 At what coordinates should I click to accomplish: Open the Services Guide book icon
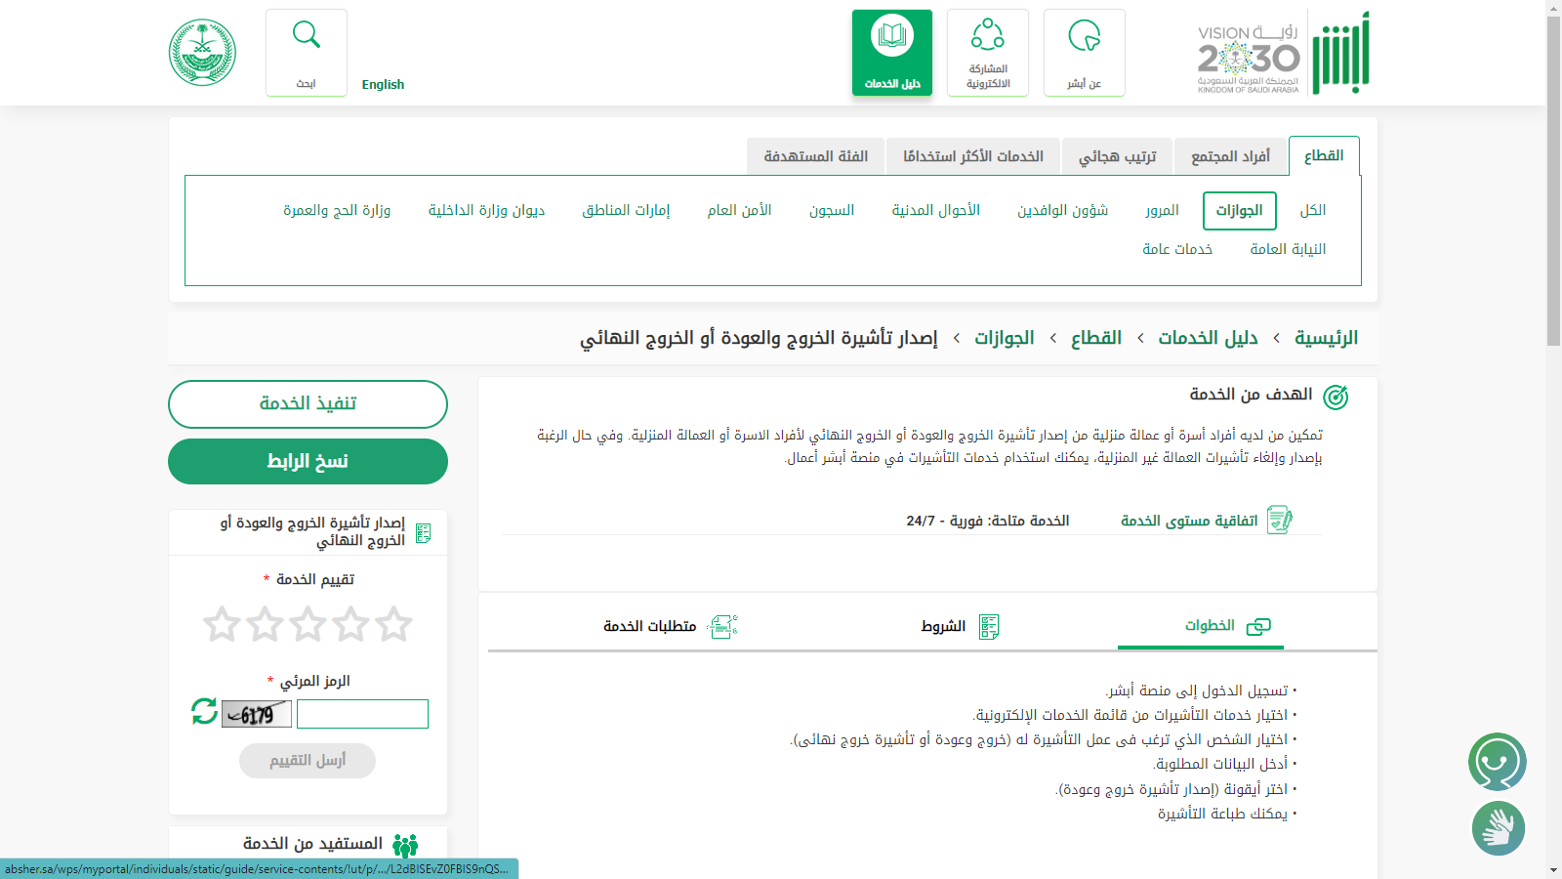[891, 38]
